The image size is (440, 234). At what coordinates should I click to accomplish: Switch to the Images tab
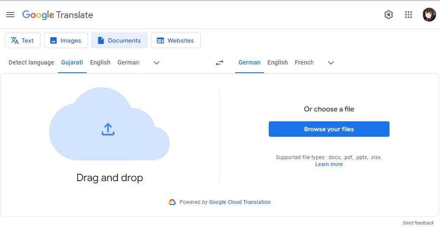click(x=66, y=40)
